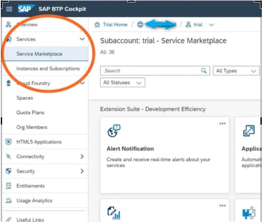Viewport: 262px width, 222px height.
Task: Click the Useful Links chain icon
Action: (x=8, y=219)
